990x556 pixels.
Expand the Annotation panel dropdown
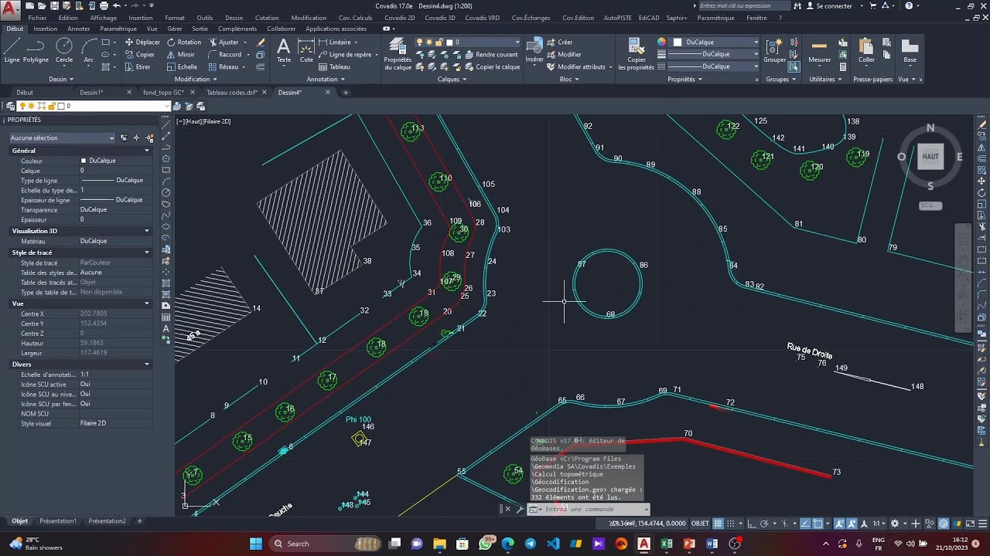[x=326, y=79]
